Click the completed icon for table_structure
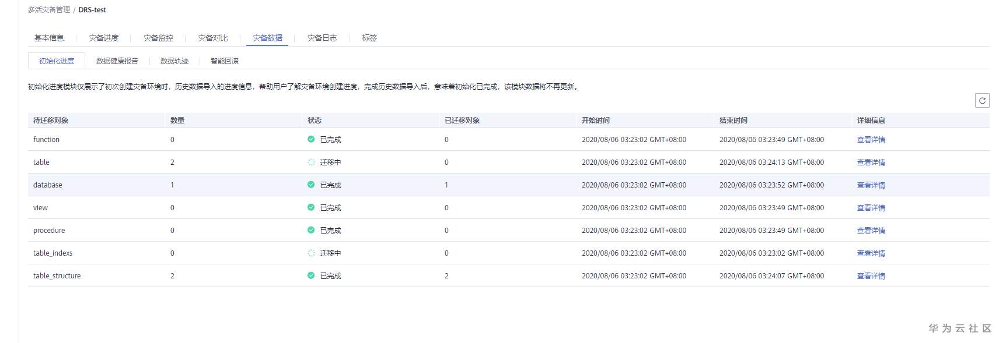Screen dimensions: 999x343 (x=311, y=275)
